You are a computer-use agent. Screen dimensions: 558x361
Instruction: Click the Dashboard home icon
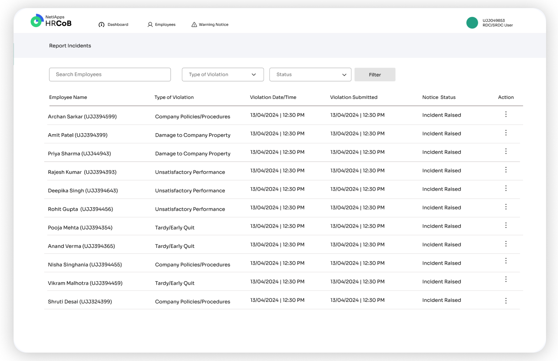point(102,24)
